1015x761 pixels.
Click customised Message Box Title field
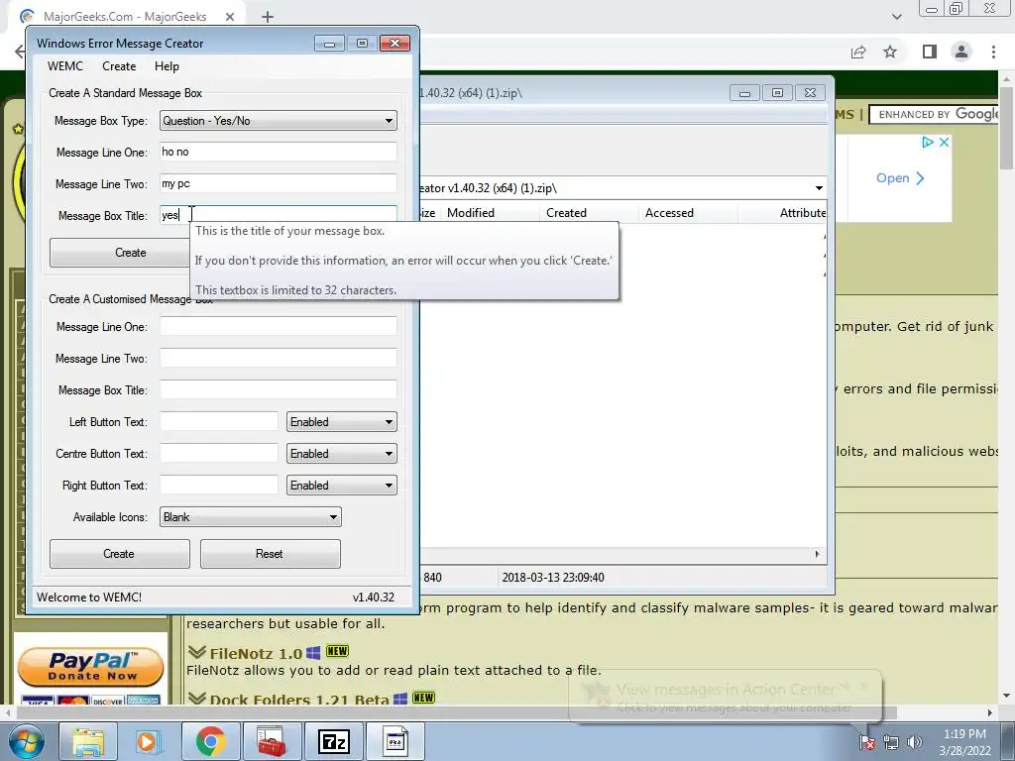[x=279, y=389]
